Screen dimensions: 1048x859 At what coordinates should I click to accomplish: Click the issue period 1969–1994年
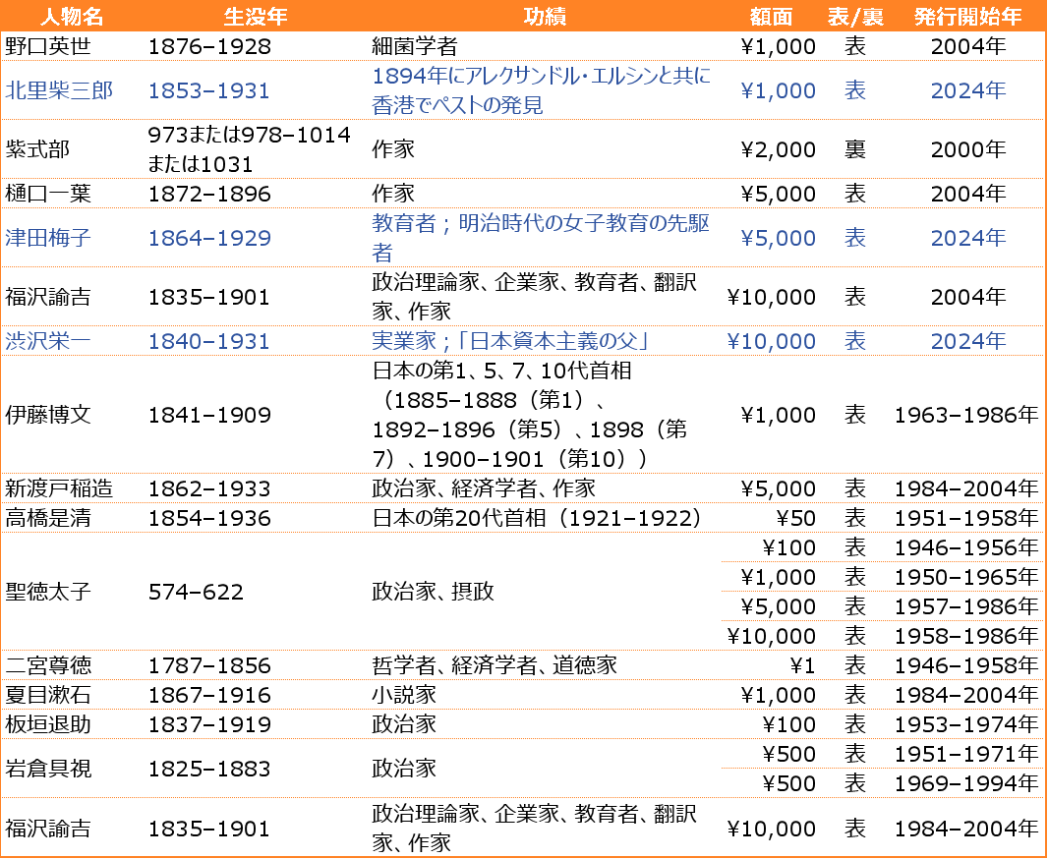pyautogui.click(x=966, y=783)
